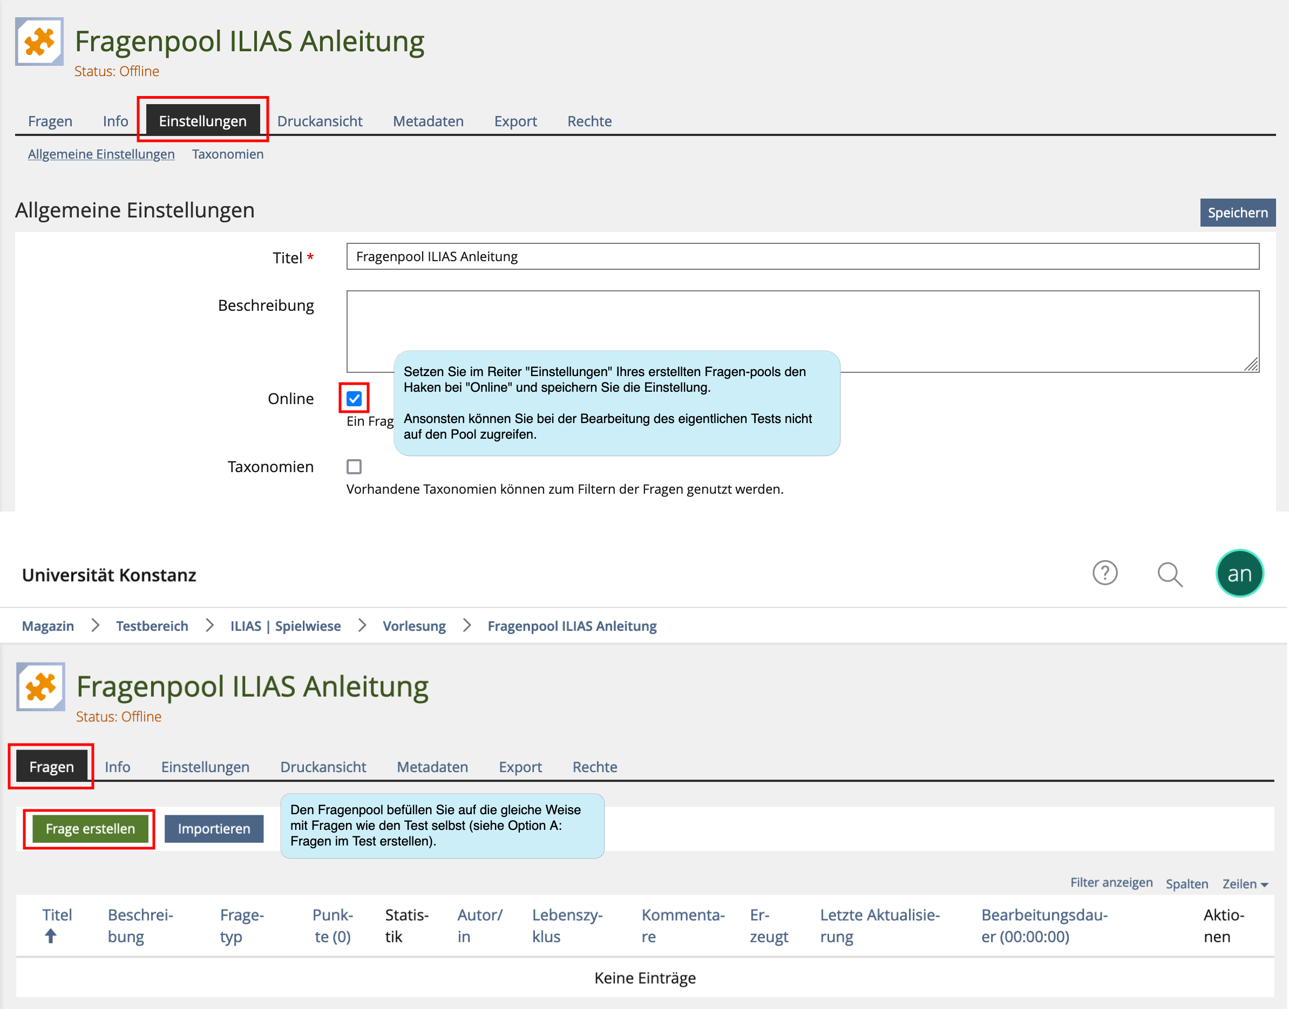This screenshot has width=1289, height=1009.
Task: Sort by Erzeugt column header
Action: pyautogui.click(x=770, y=926)
